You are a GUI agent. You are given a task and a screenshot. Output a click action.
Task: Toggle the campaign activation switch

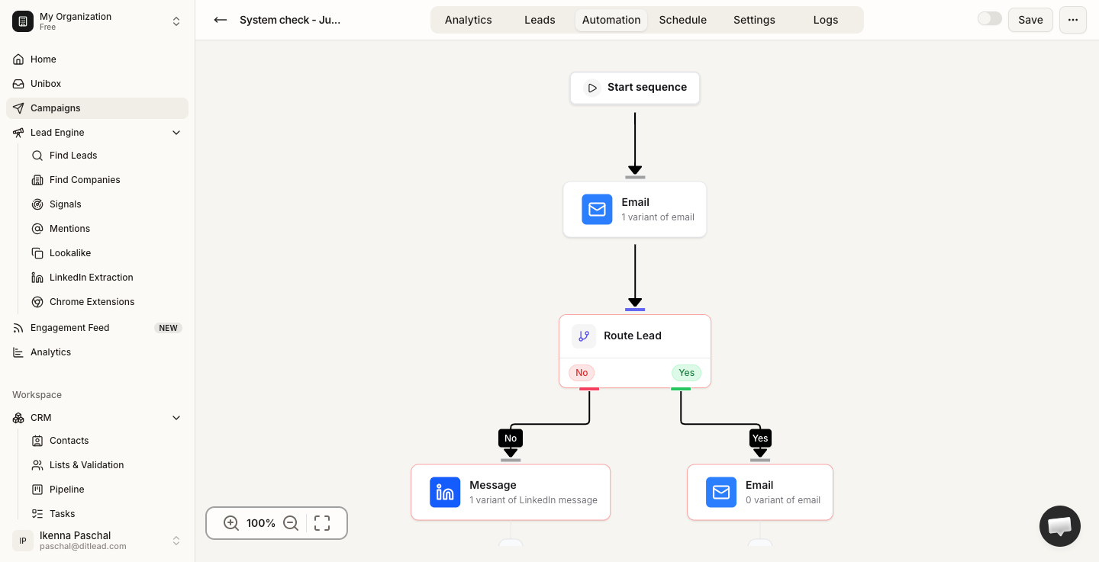click(990, 18)
